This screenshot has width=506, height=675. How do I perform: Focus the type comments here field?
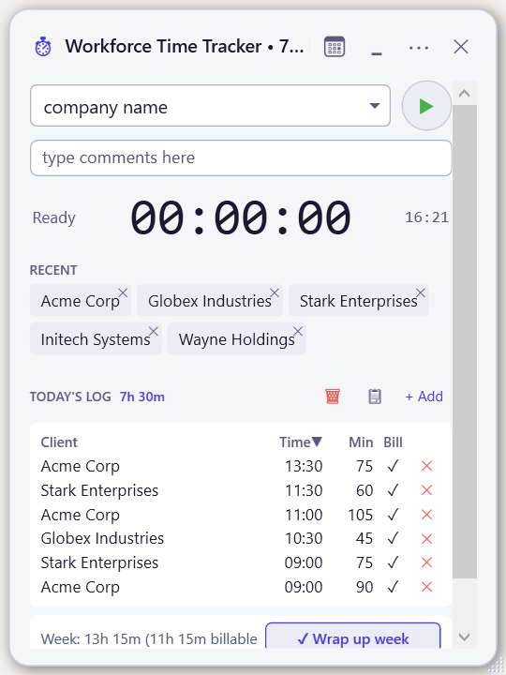[x=241, y=158]
